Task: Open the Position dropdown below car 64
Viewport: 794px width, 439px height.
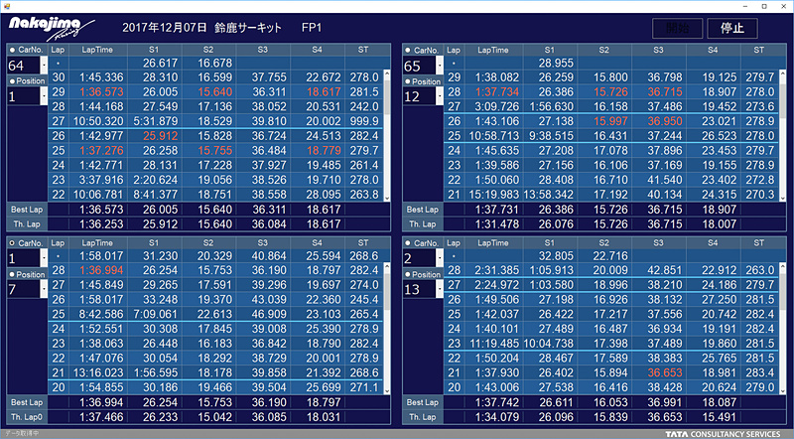Action: pos(44,95)
